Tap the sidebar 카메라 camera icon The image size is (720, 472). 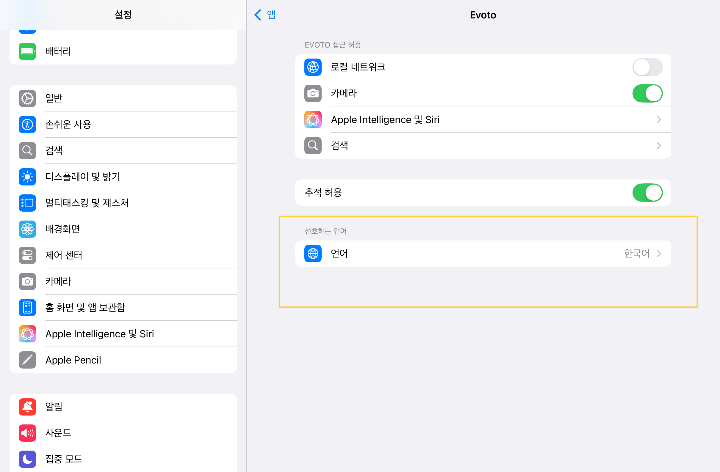[27, 281]
